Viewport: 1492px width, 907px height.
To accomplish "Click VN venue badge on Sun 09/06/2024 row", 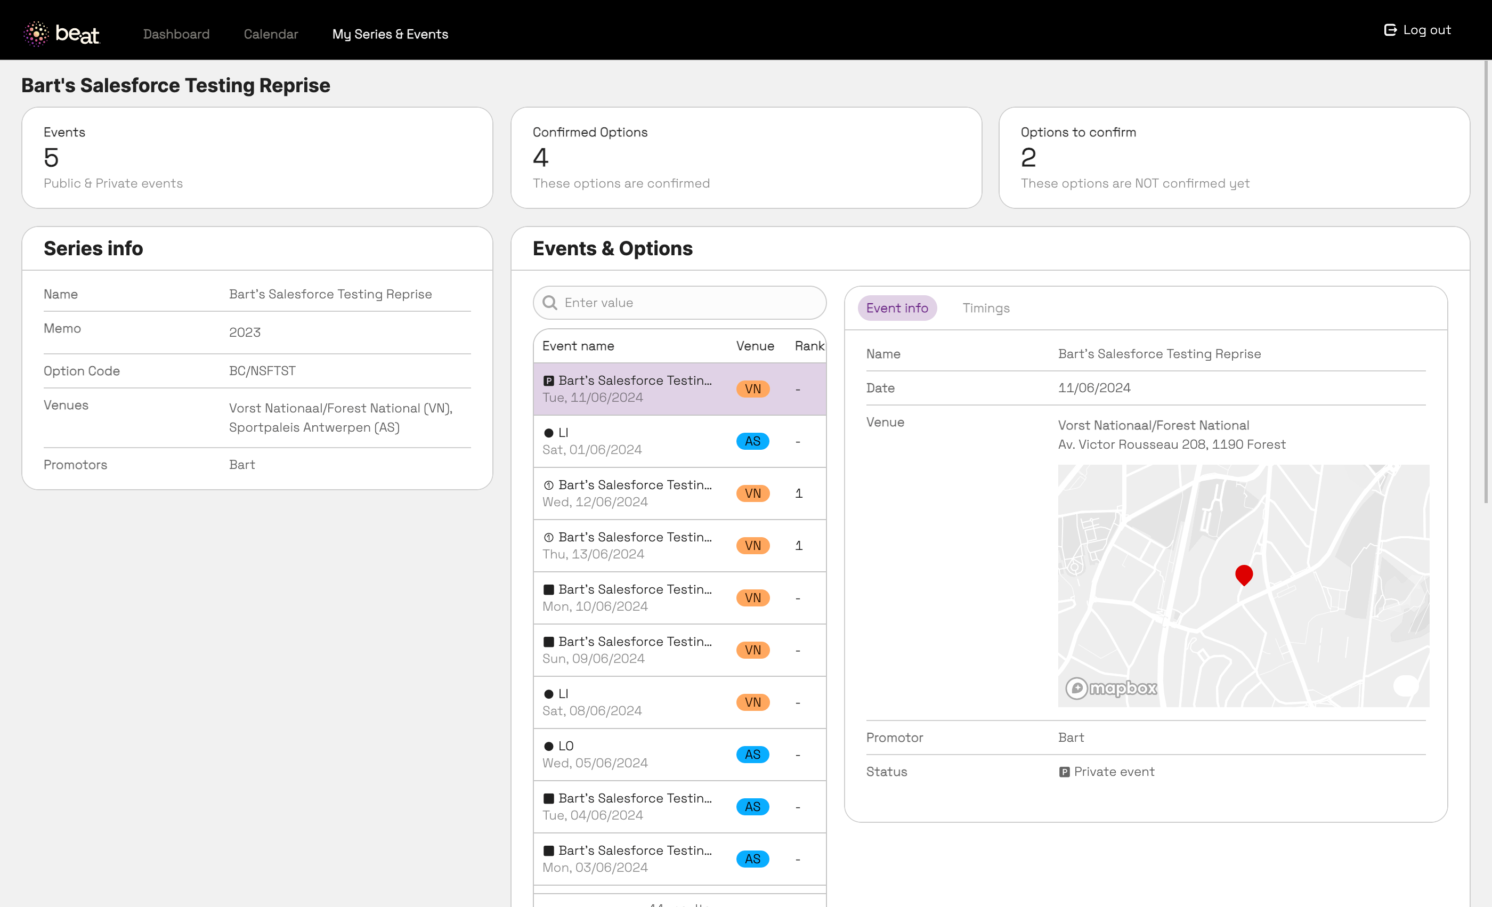I will [752, 650].
